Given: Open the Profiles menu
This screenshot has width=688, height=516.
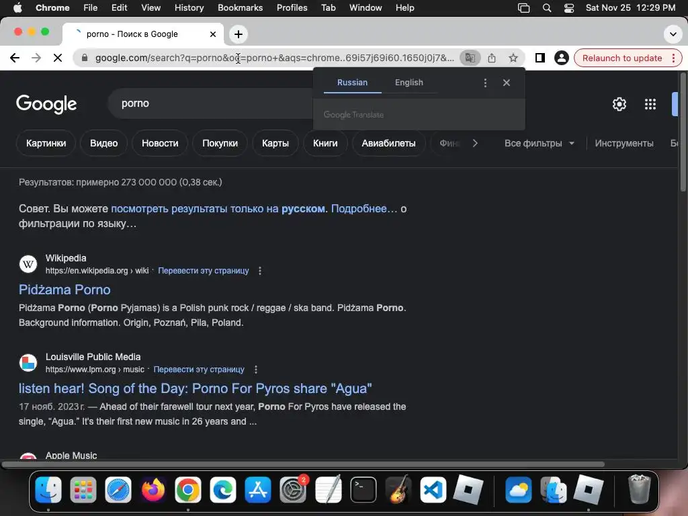Looking at the screenshot, I should coord(292,8).
